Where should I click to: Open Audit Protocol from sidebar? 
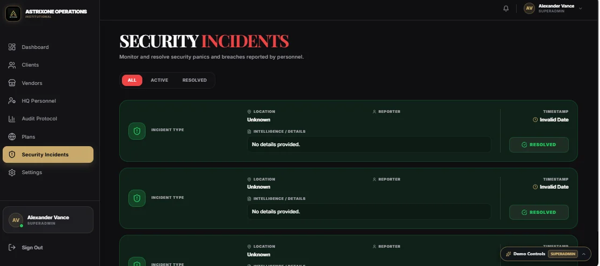[x=48, y=119]
